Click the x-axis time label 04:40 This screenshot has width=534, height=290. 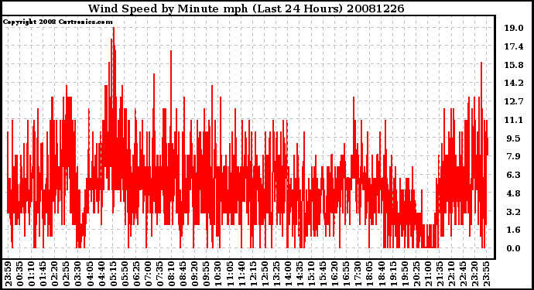coord(101,275)
